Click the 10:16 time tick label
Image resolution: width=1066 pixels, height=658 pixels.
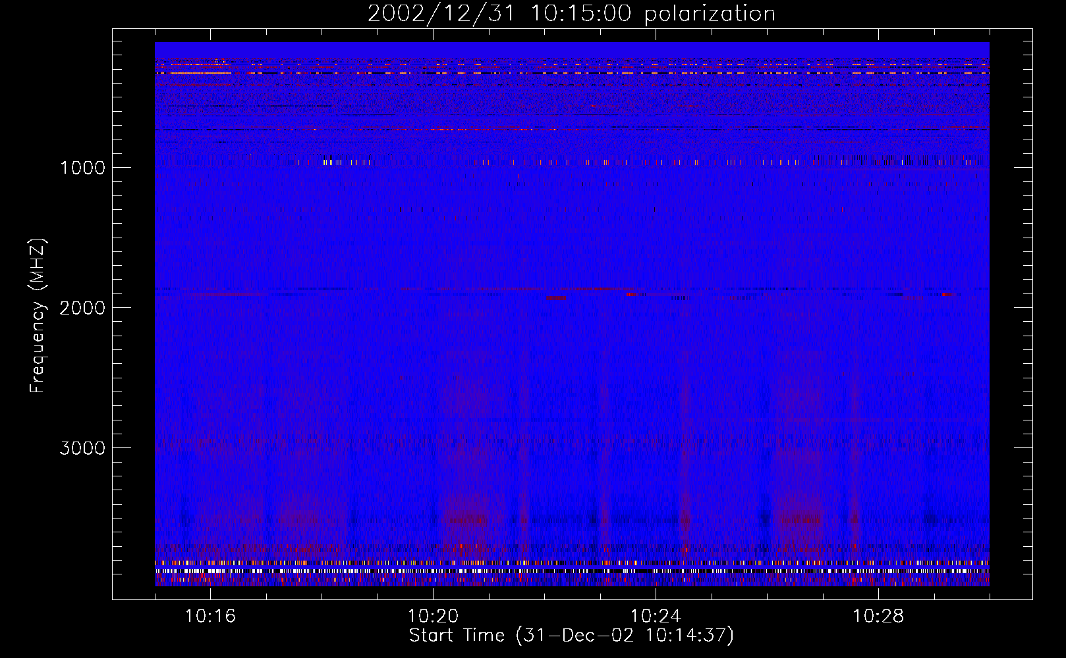(210, 617)
